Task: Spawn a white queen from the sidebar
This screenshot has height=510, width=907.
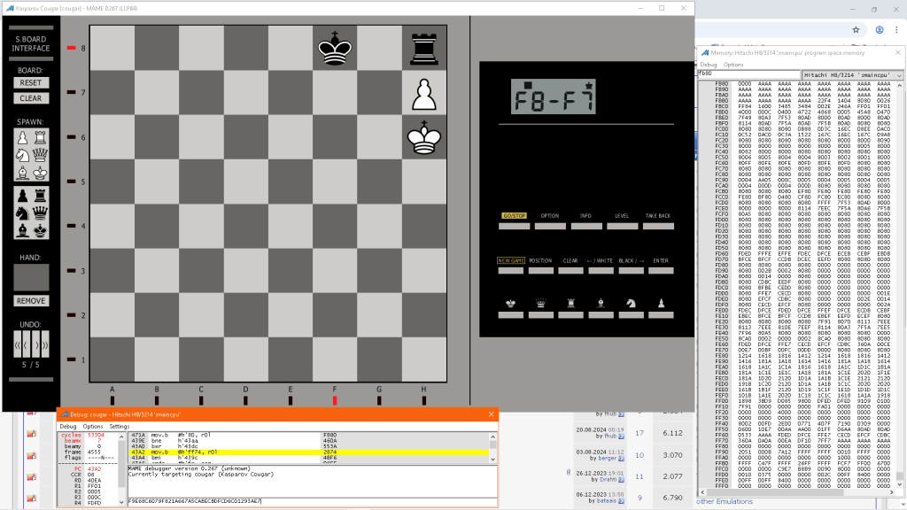Action: click(40, 155)
